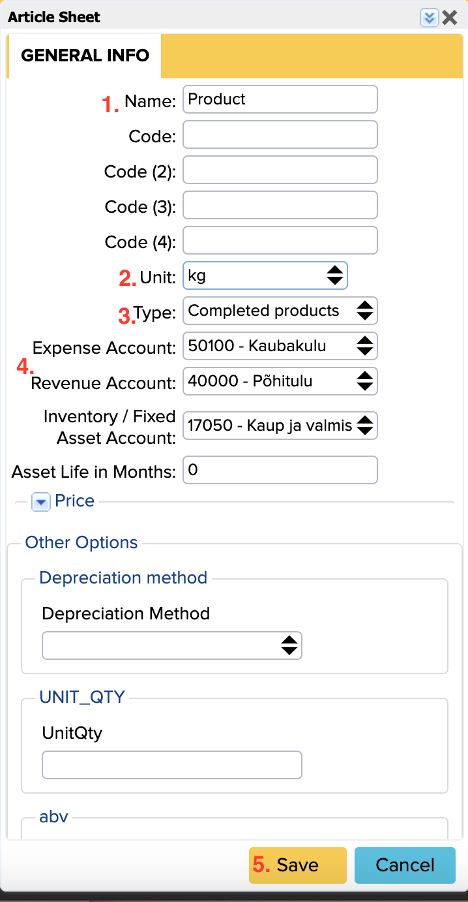Open the Type dropdown for Completed products

coord(280,311)
